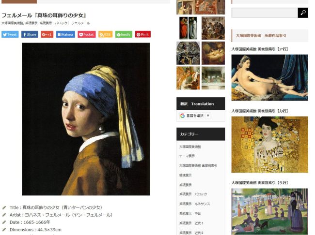Select 系統展示 ルネサンス in categories
The width and height of the screenshot is (315, 235).
pyautogui.click(x=195, y=204)
